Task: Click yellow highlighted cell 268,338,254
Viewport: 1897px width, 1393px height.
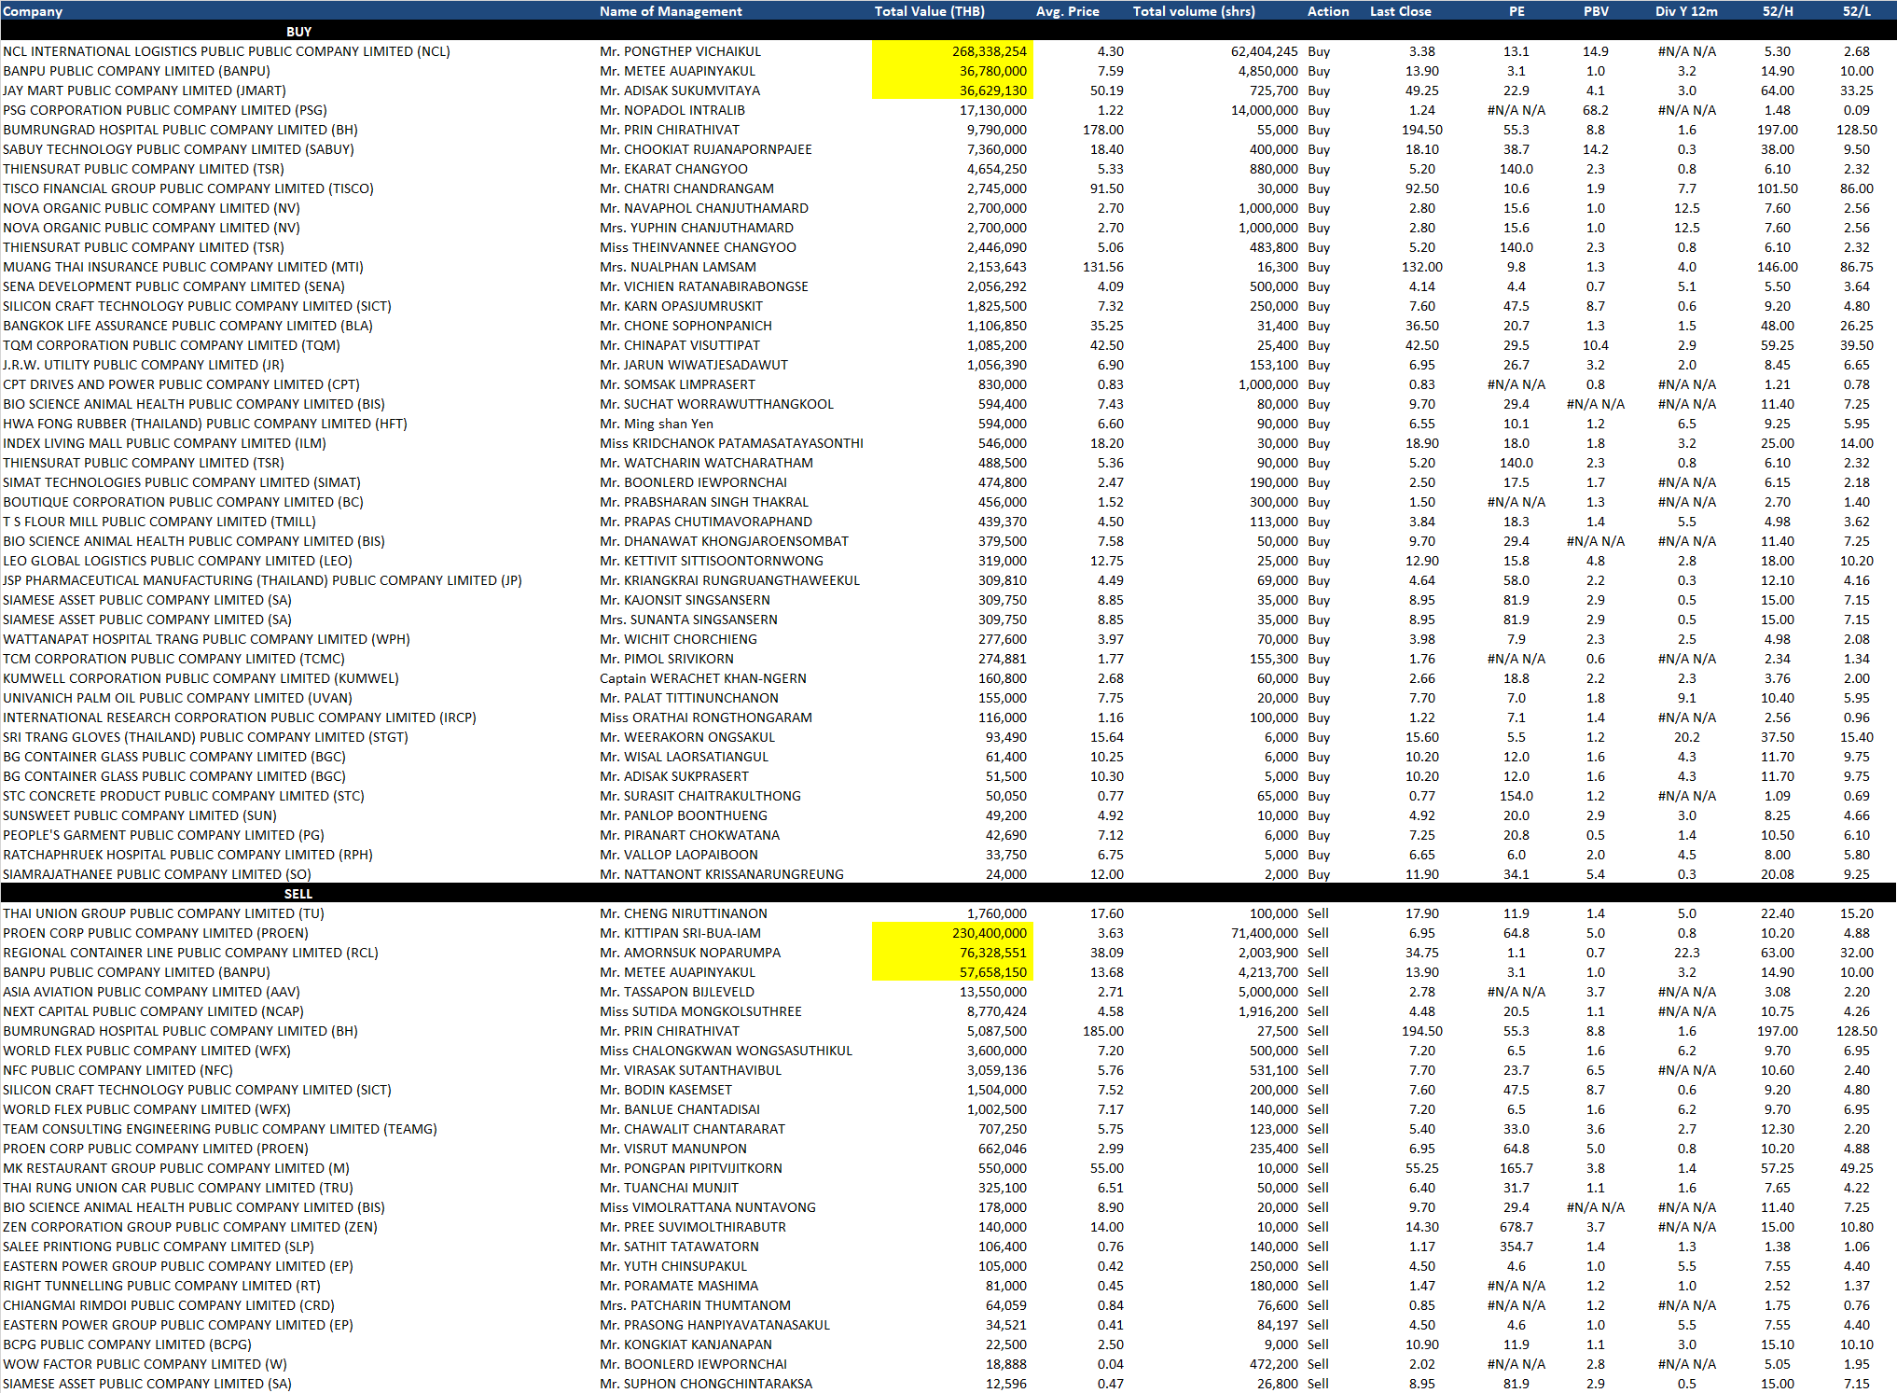Action: pyautogui.click(x=989, y=51)
